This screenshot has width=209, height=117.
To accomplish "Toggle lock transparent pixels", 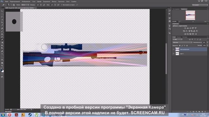I will click(x=180, y=45).
